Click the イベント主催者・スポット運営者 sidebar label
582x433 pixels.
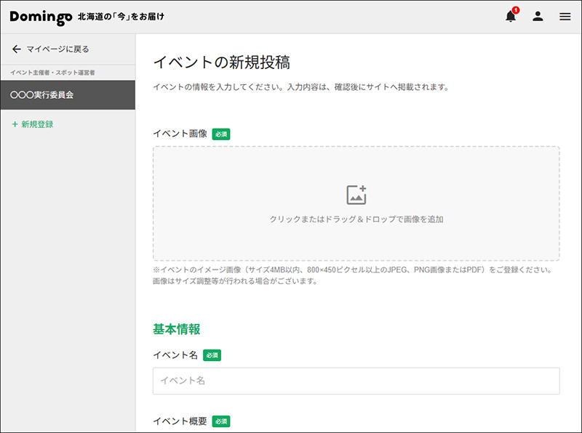(x=52, y=73)
